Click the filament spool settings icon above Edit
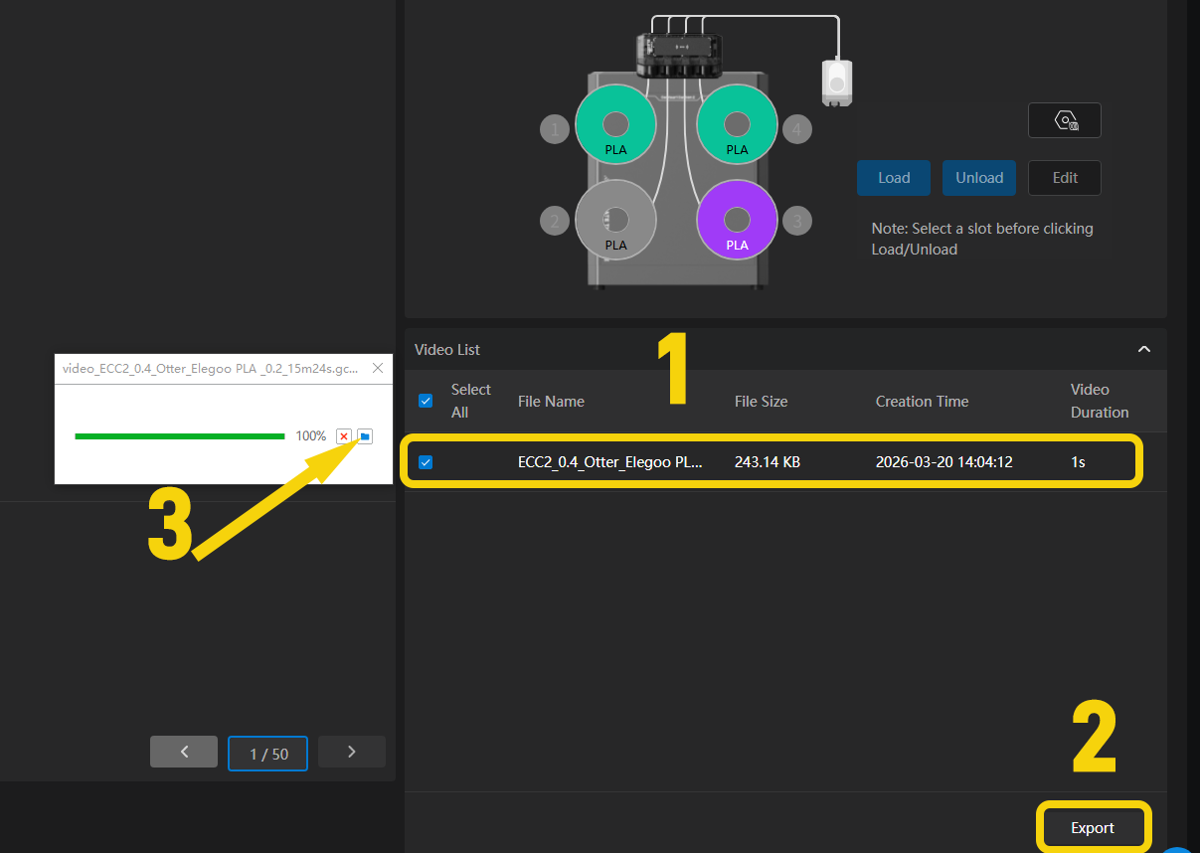1200x853 pixels. pos(1064,119)
